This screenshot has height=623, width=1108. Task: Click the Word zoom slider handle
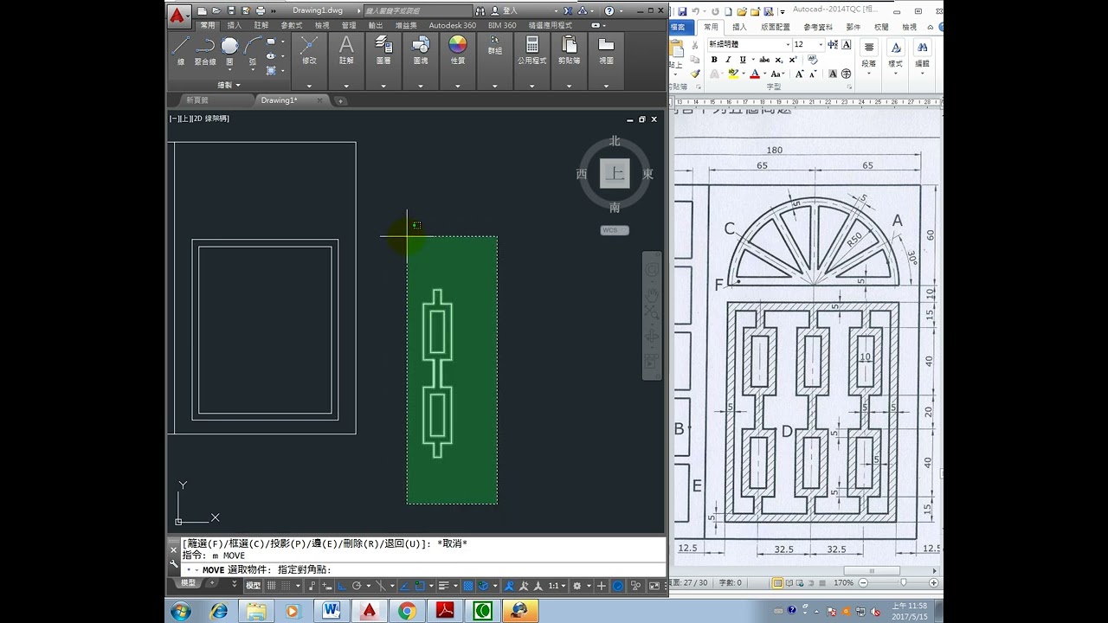click(x=904, y=583)
